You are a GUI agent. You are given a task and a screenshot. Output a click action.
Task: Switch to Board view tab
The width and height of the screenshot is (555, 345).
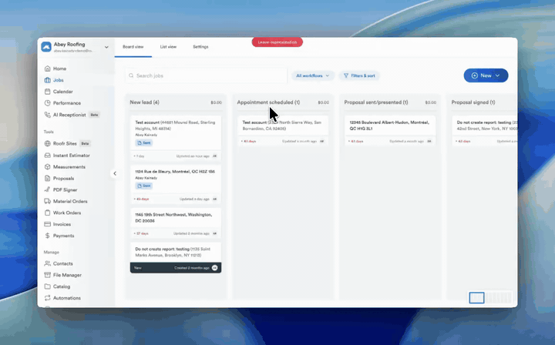point(133,47)
